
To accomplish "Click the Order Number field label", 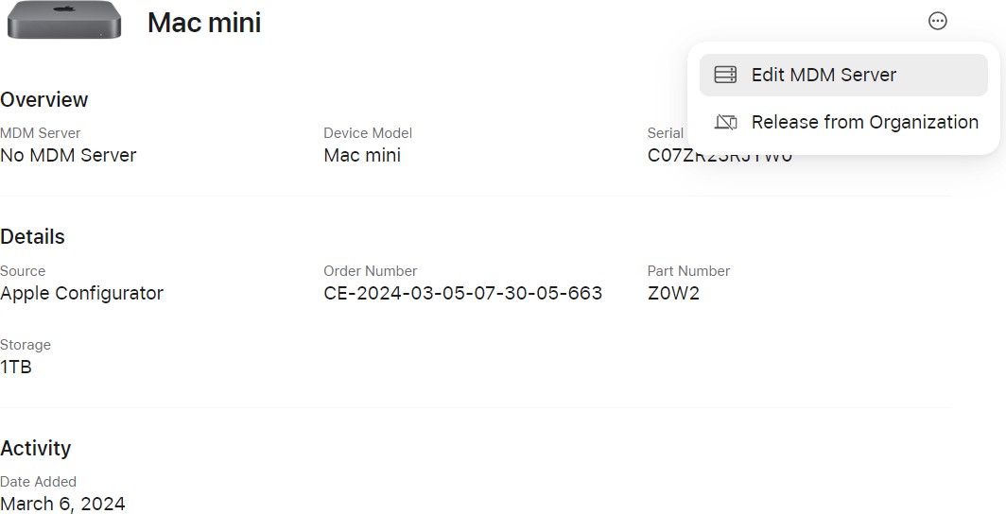I will (370, 271).
